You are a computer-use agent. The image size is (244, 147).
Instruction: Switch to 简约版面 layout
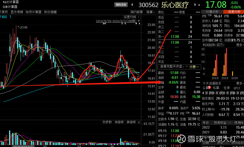tap(136, 12)
